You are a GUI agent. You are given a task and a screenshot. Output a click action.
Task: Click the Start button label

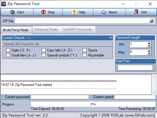(x=20, y=12)
